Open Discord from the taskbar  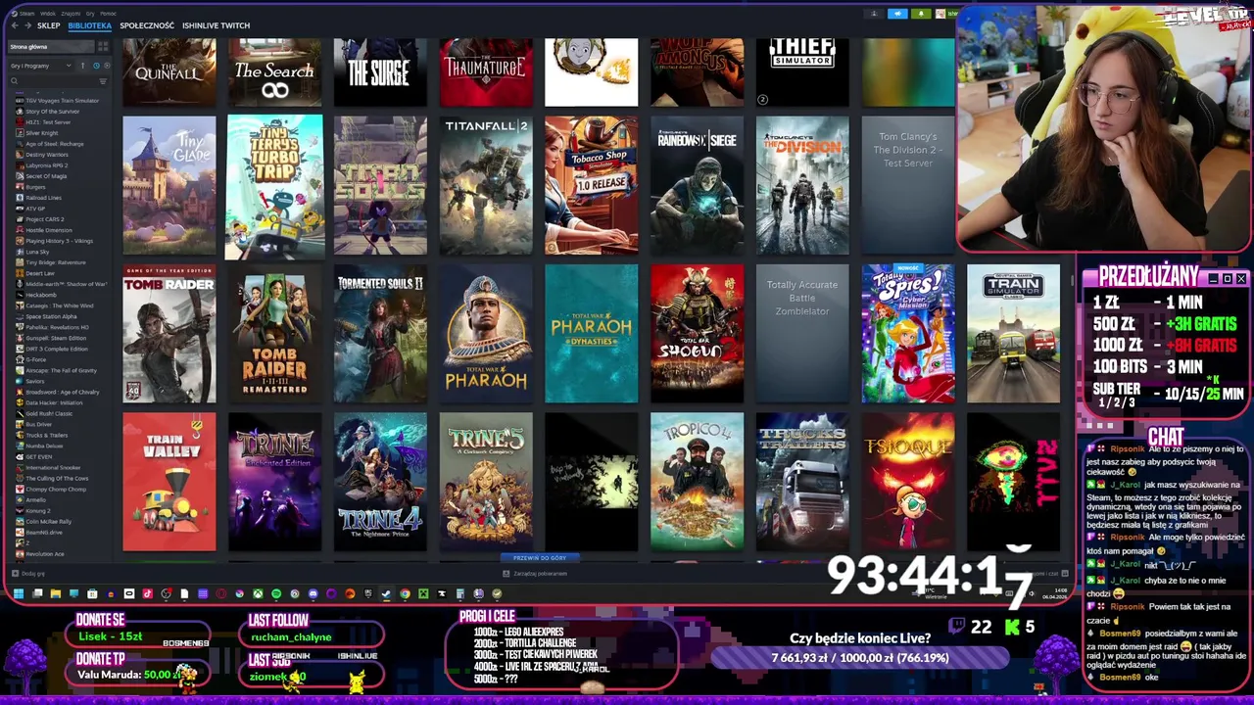pyautogui.click(x=313, y=593)
